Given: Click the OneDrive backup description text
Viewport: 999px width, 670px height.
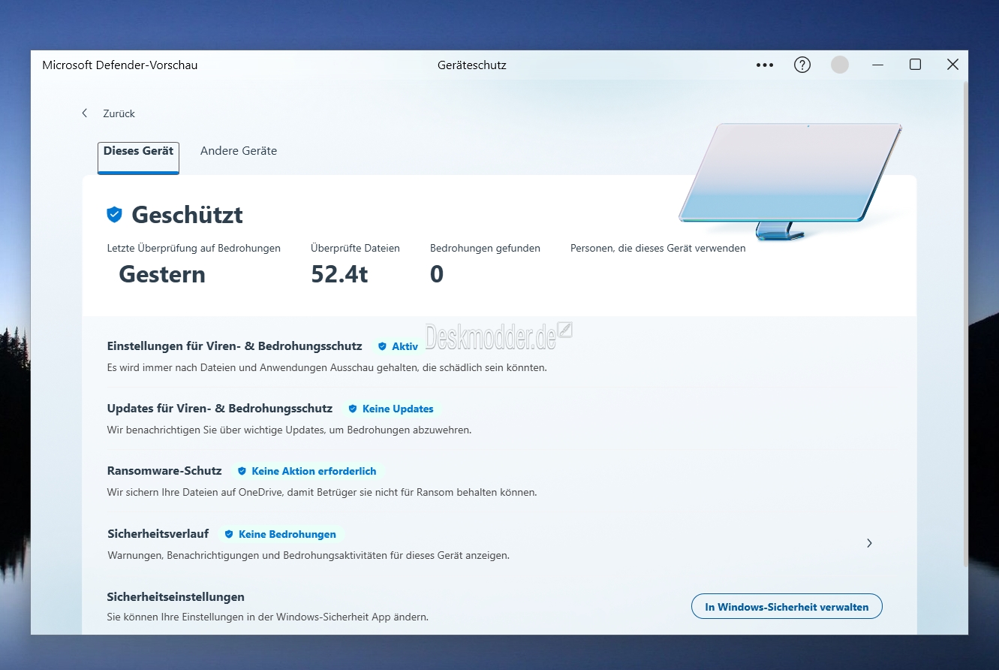Looking at the screenshot, I should point(322,493).
